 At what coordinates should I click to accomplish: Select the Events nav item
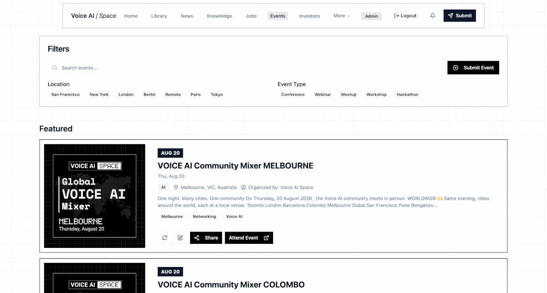[x=278, y=16]
